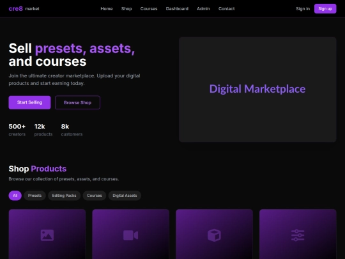This screenshot has height=259, width=345.
Task: Click the Shop Products heading
Action: click(38, 169)
